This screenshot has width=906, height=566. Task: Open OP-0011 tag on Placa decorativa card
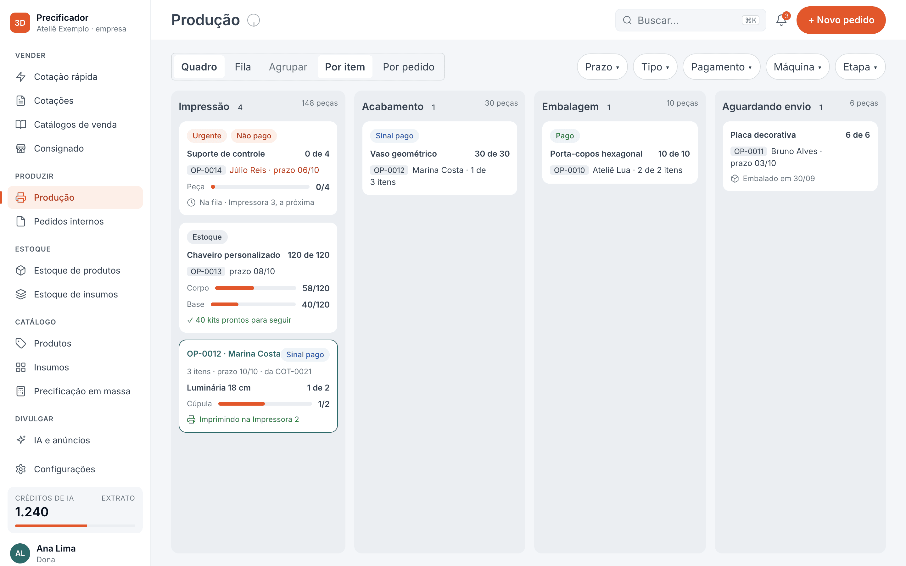coord(748,152)
